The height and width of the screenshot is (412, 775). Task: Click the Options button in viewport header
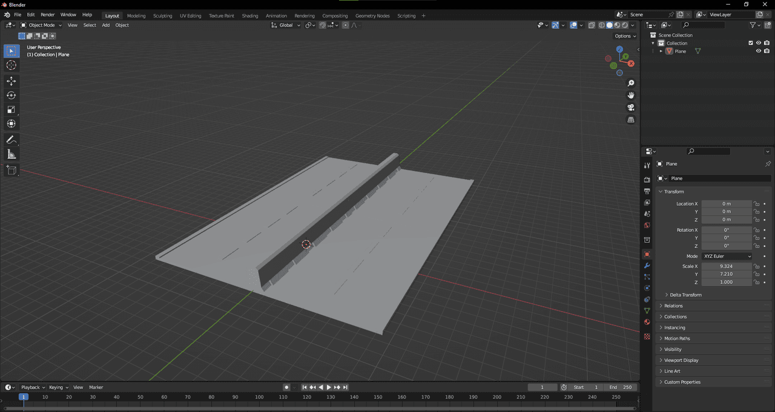coord(625,36)
